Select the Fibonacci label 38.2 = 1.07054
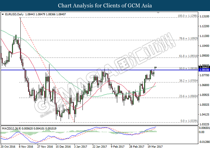Image resolution: width=210 pixels, height=150 pixels. [188, 81]
